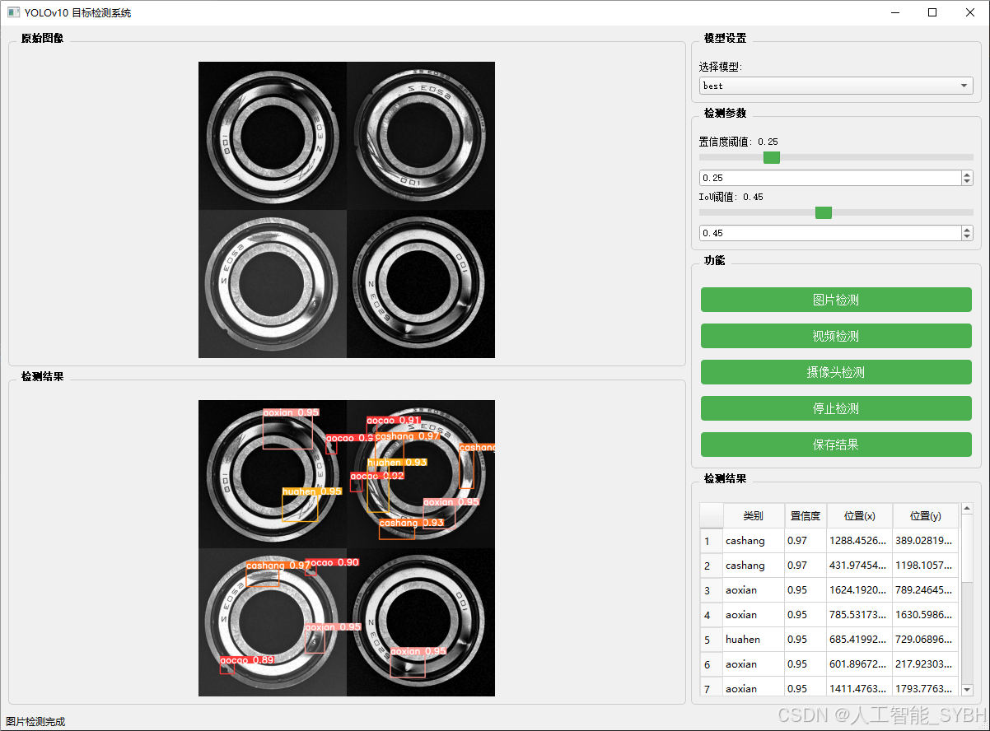This screenshot has height=731, width=990.
Task: Decrease IoU value with spinbox down arrow
Action: coord(967,237)
